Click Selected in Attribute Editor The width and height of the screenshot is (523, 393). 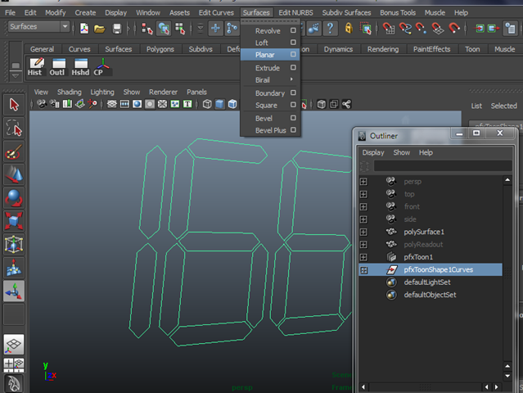click(503, 106)
